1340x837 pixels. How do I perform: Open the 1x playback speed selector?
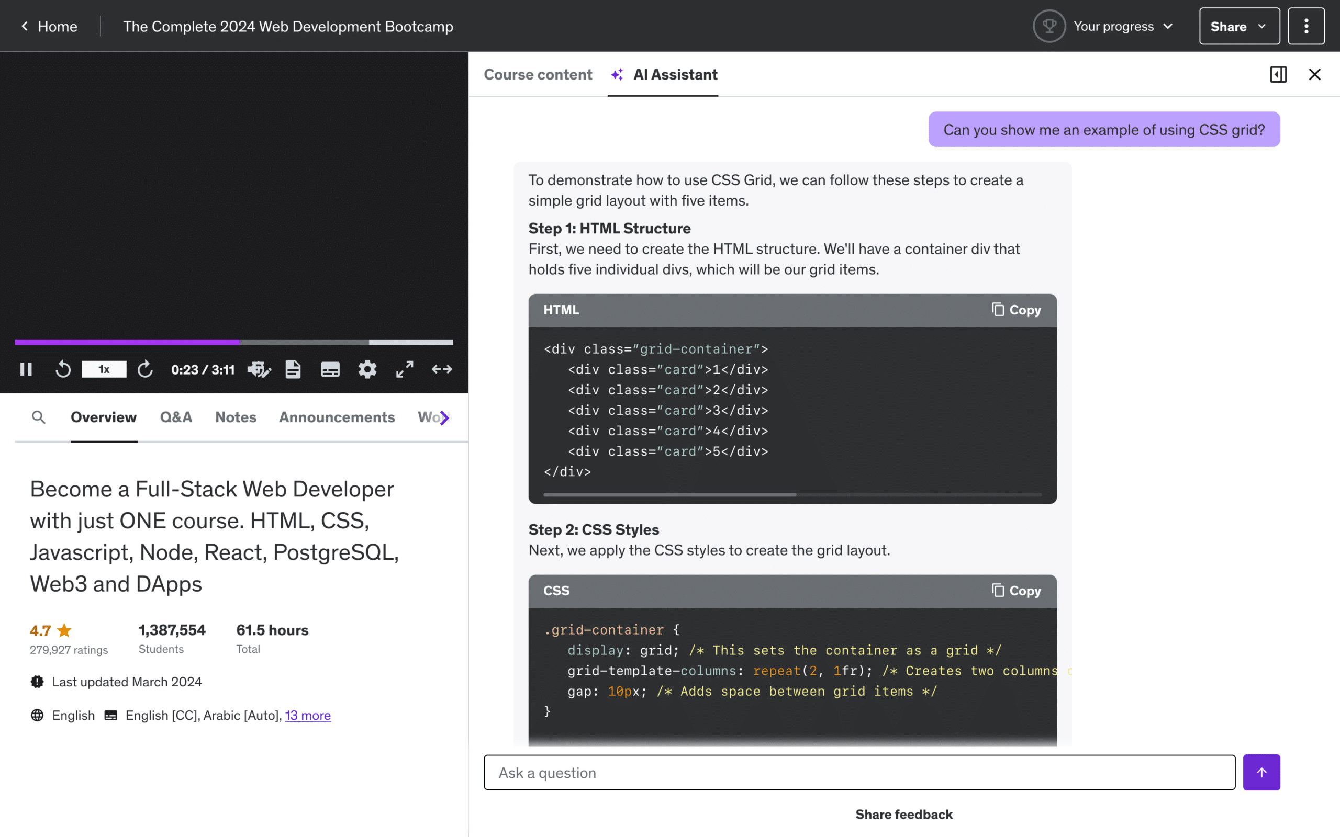[x=104, y=369]
